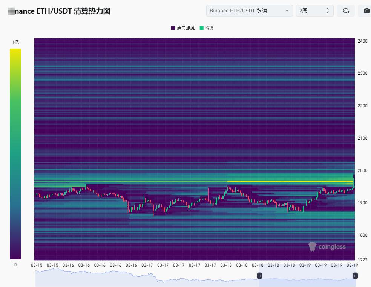This screenshot has height=287, width=371.
Task: Click the 1723 price axis label
Action: click(x=362, y=260)
